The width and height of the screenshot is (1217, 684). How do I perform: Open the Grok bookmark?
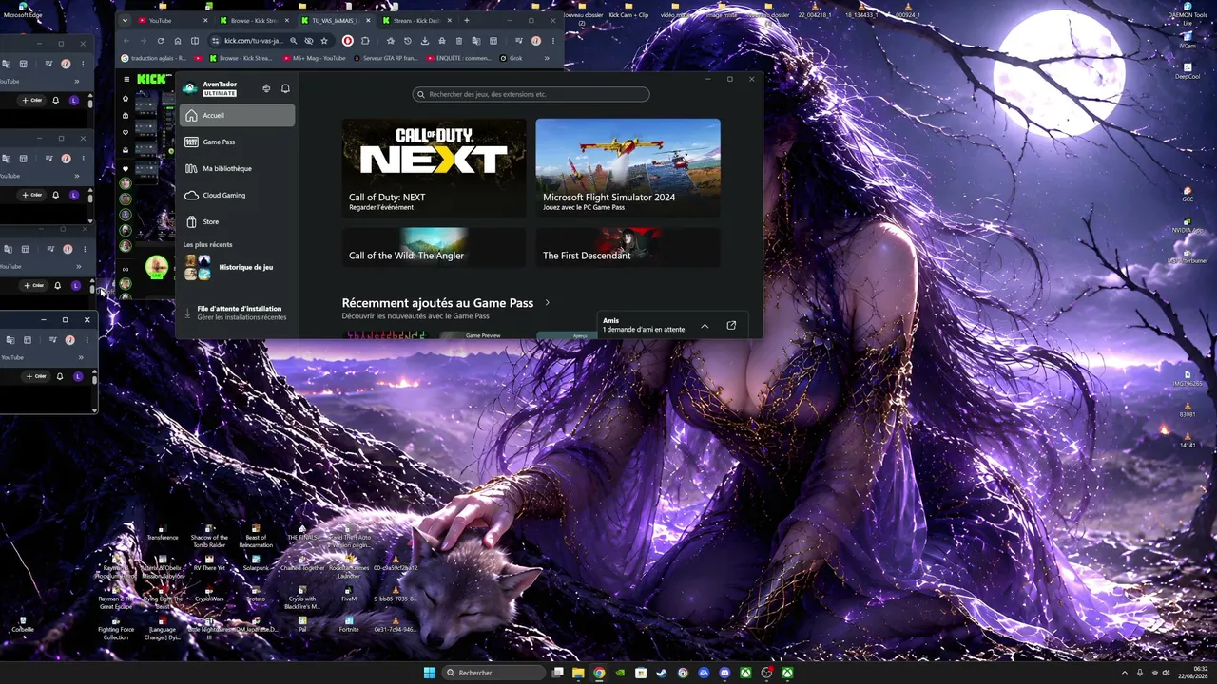[512, 58]
